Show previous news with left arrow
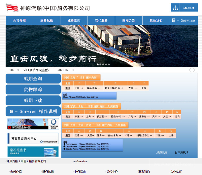Viewport: 202px width, 175px height. [190, 70]
